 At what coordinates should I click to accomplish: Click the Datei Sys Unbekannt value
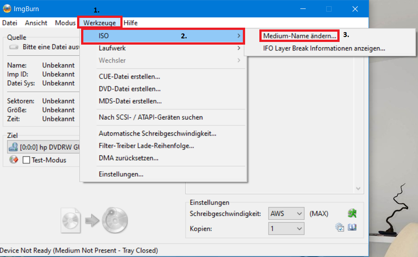pyautogui.click(x=58, y=83)
